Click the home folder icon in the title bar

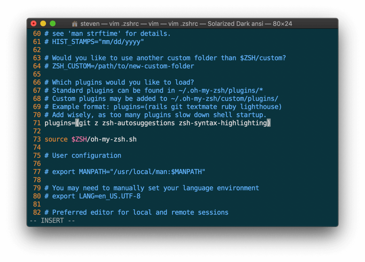coord(75,24)
